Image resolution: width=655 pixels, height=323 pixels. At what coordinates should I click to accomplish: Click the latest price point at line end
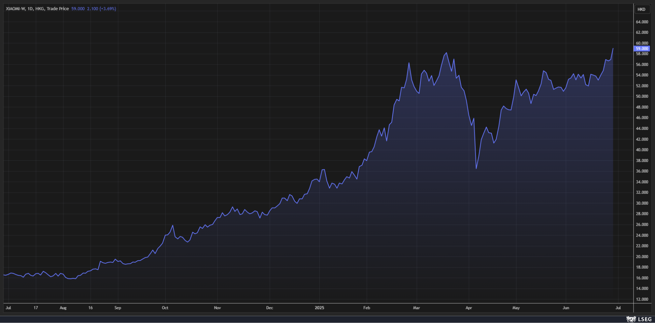(613, 49)
